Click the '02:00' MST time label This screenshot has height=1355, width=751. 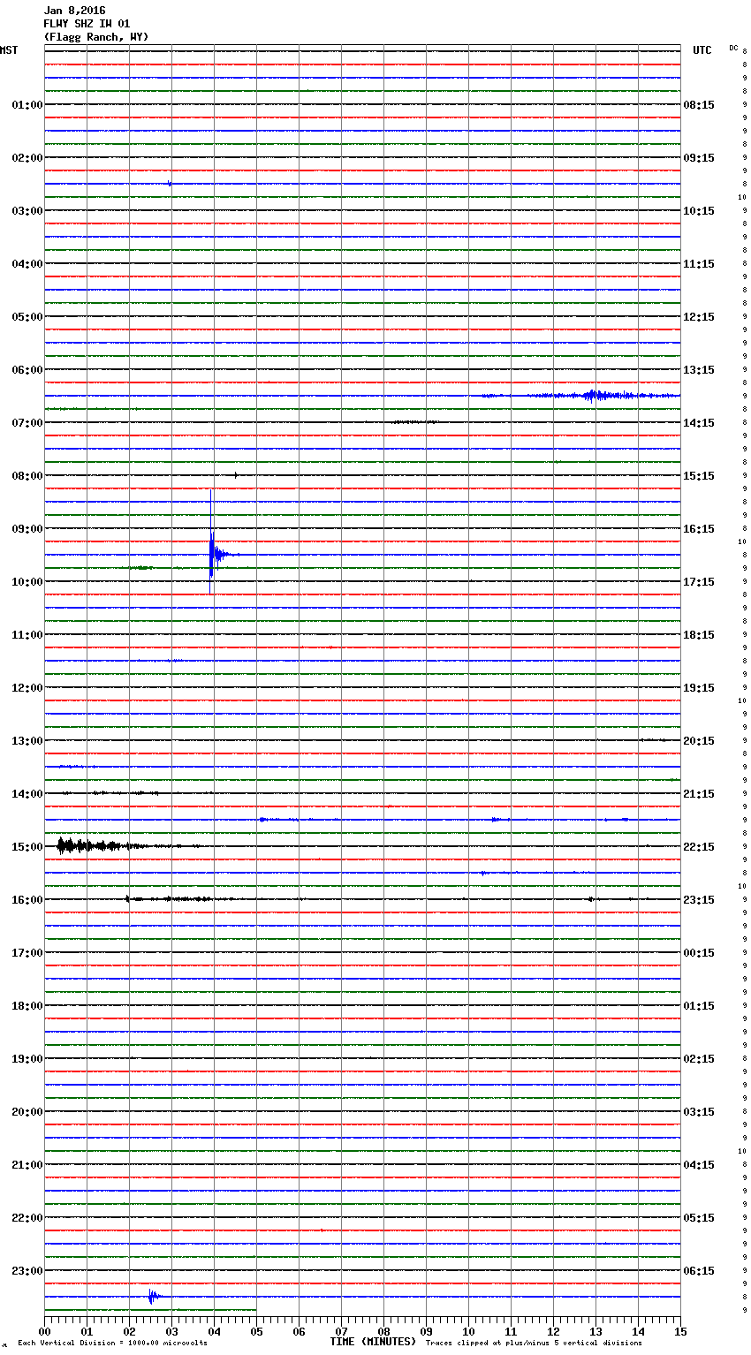(x=27, y=158)
